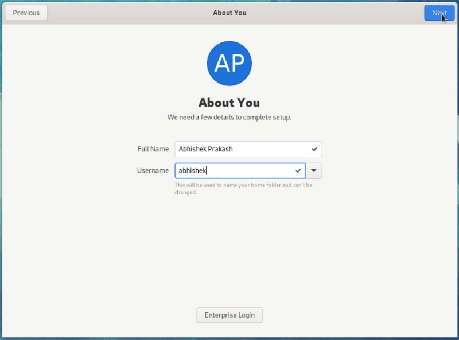Image resolution: width=459 pixels, height=340 pixels.
Task: Click the Full Name validation checkmark
Action: tap(314, 149)
